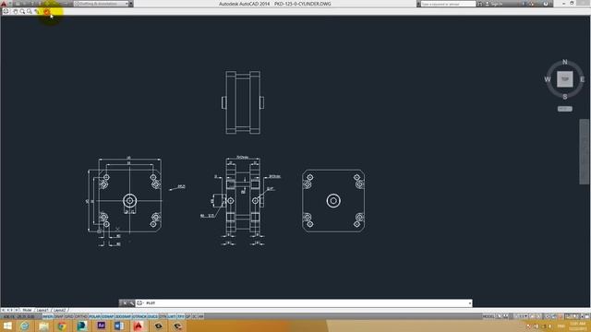Open Microsoft Word from the taskbar

point(119,326)
